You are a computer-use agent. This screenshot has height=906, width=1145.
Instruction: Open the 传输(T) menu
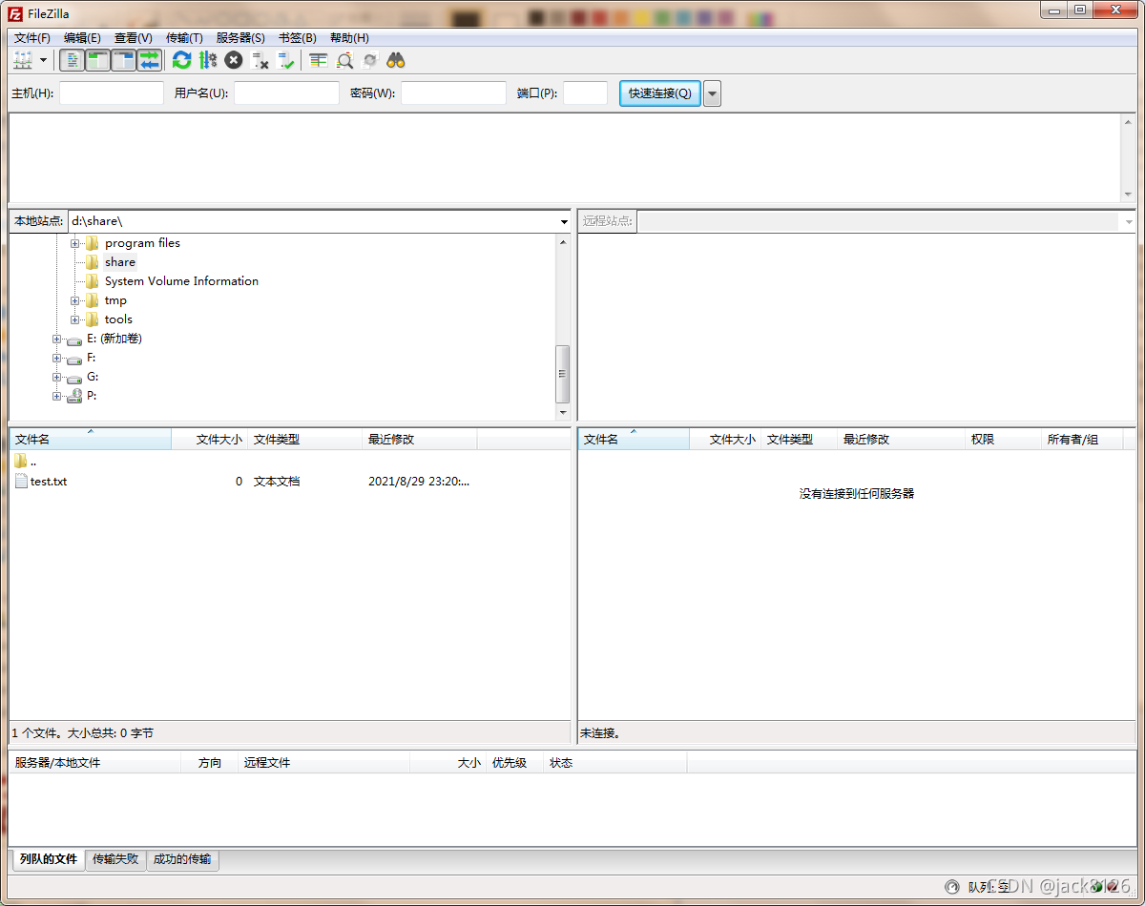coord(184,37)
